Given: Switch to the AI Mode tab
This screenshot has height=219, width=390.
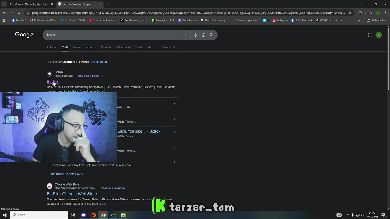Looking at the screenshot, I should [x=52, y=47].
